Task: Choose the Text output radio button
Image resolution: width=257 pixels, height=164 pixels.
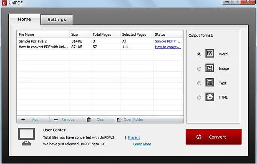Action: point(199,83)
